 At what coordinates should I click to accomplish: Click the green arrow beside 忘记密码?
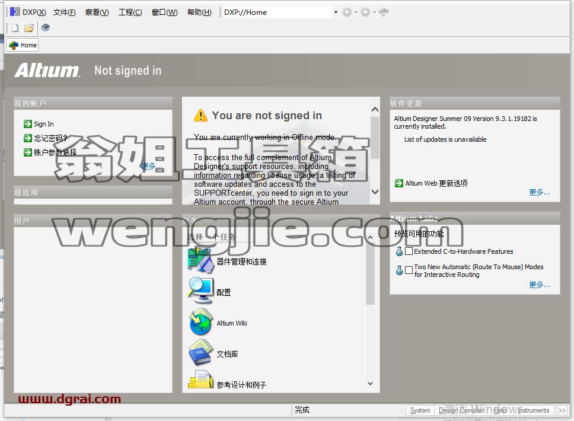[x=28, y=138]
